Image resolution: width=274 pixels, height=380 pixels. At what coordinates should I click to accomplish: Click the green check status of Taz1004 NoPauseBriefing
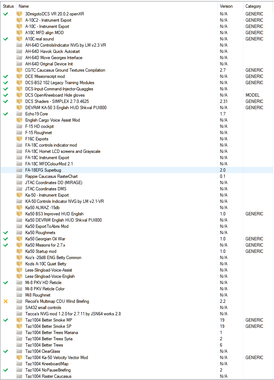tap(6, 370)
